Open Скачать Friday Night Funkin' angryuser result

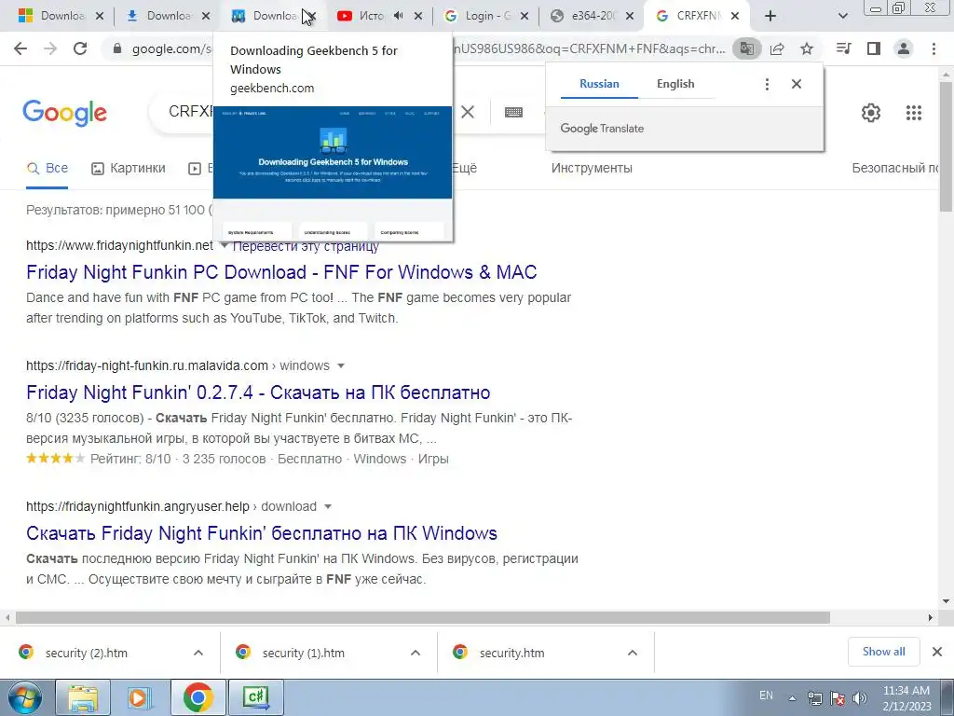point(262,533)
